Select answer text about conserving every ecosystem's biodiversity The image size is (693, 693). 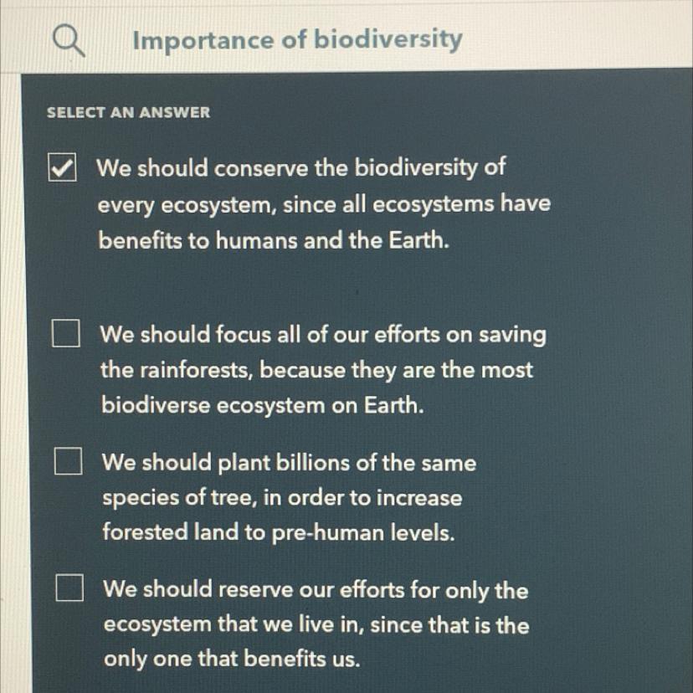[324, 203]
